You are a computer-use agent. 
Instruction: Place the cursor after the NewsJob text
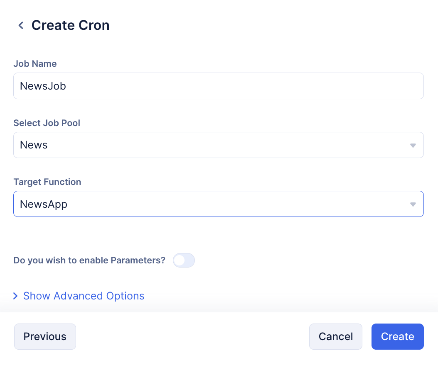(x=66, y=86)
